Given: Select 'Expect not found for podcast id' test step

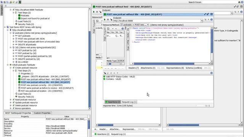Looking at the screenshot, I should pos(35,19).
